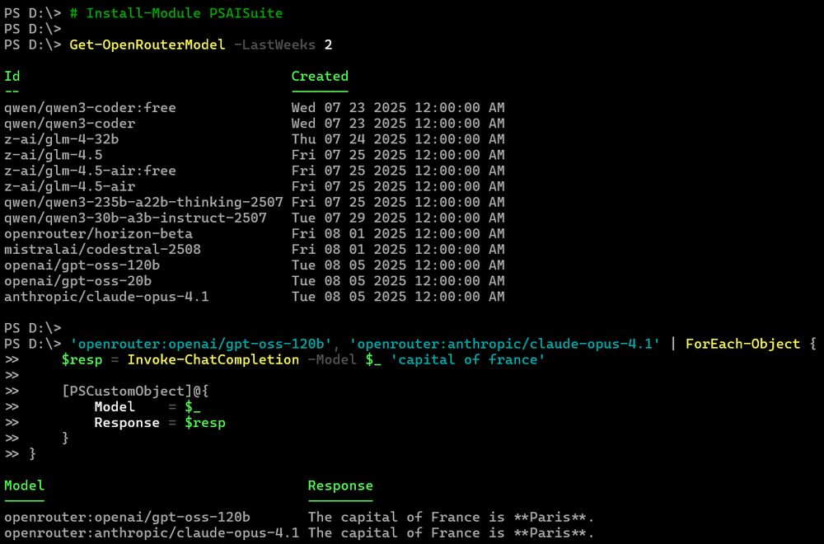Click openrouter:openai/gpt-oss-120b in output table
This screenshot has height=544, width=824.
[x=127, y=518]
